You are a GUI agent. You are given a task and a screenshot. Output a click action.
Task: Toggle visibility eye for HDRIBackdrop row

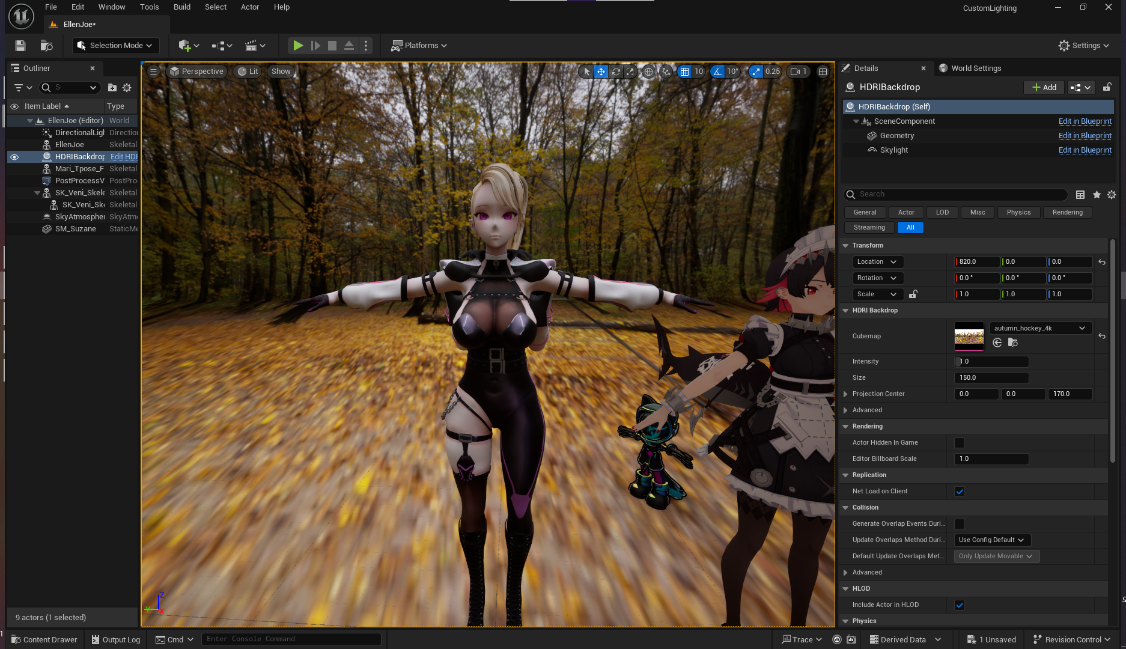pyautogui.click(x=14, y=157)
